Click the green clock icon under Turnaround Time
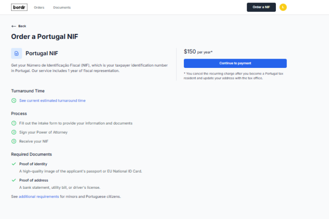 point(14,101)
